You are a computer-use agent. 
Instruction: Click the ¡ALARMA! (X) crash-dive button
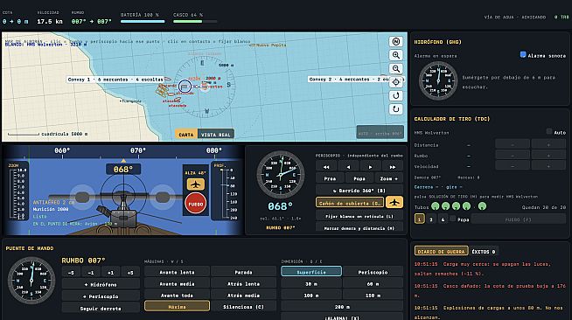tap(342, 317)
